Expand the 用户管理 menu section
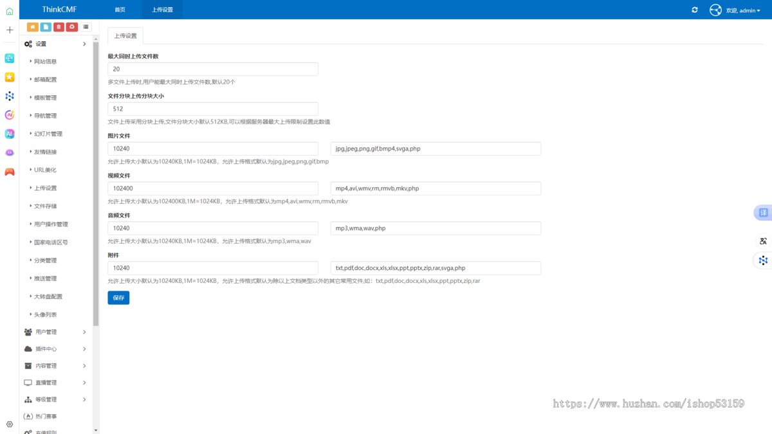Image resolution: width=772 pixels, height=434 pixels. click(55, 332)
